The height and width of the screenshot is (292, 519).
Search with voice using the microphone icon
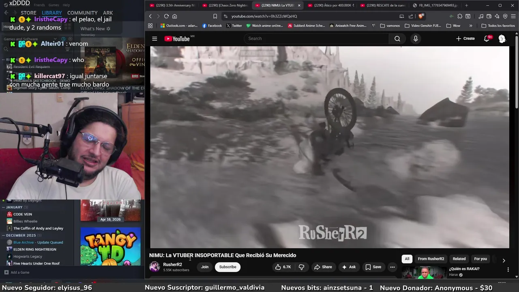[x=416, y=39]
